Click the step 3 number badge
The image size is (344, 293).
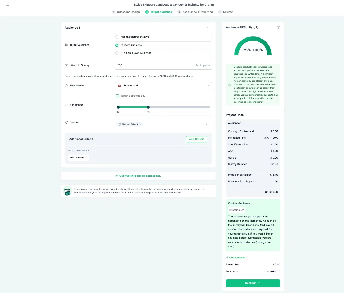click(179, 12)
